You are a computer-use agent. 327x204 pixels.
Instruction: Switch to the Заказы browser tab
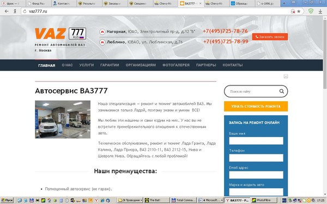click(x=115, y=3)
